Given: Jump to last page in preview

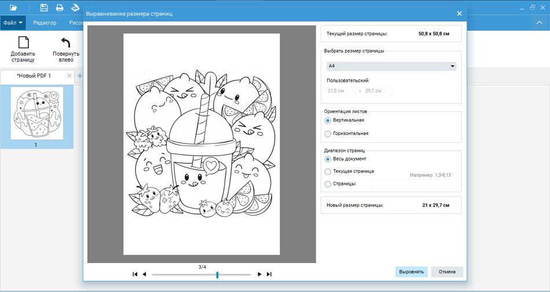Looking at the screenshot, I should [269, 274].
